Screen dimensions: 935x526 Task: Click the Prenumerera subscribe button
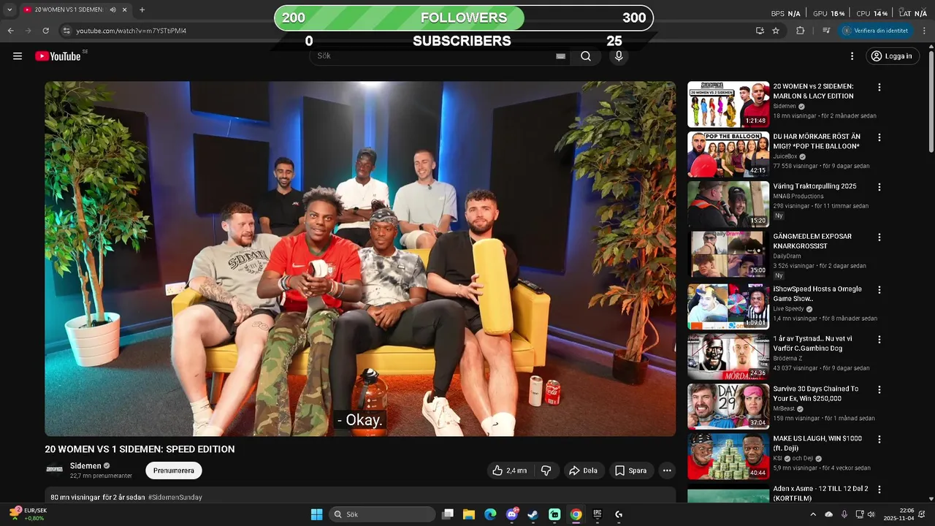click(174, 470)
